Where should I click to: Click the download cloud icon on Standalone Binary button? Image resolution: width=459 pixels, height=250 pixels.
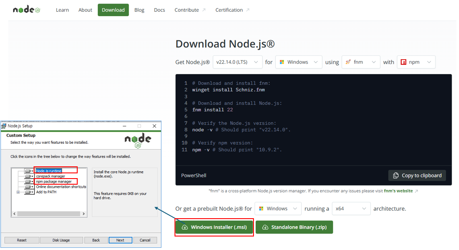tap(265, 227)
